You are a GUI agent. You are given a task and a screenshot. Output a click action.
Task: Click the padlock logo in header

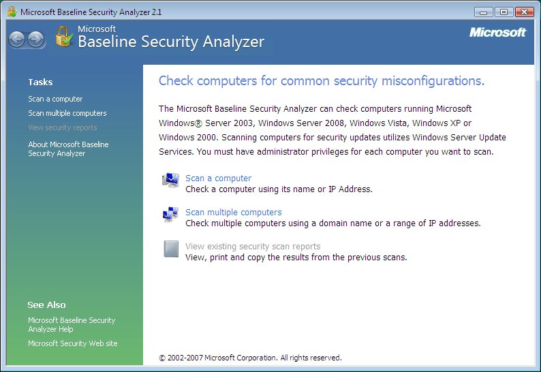coord(64,37)
